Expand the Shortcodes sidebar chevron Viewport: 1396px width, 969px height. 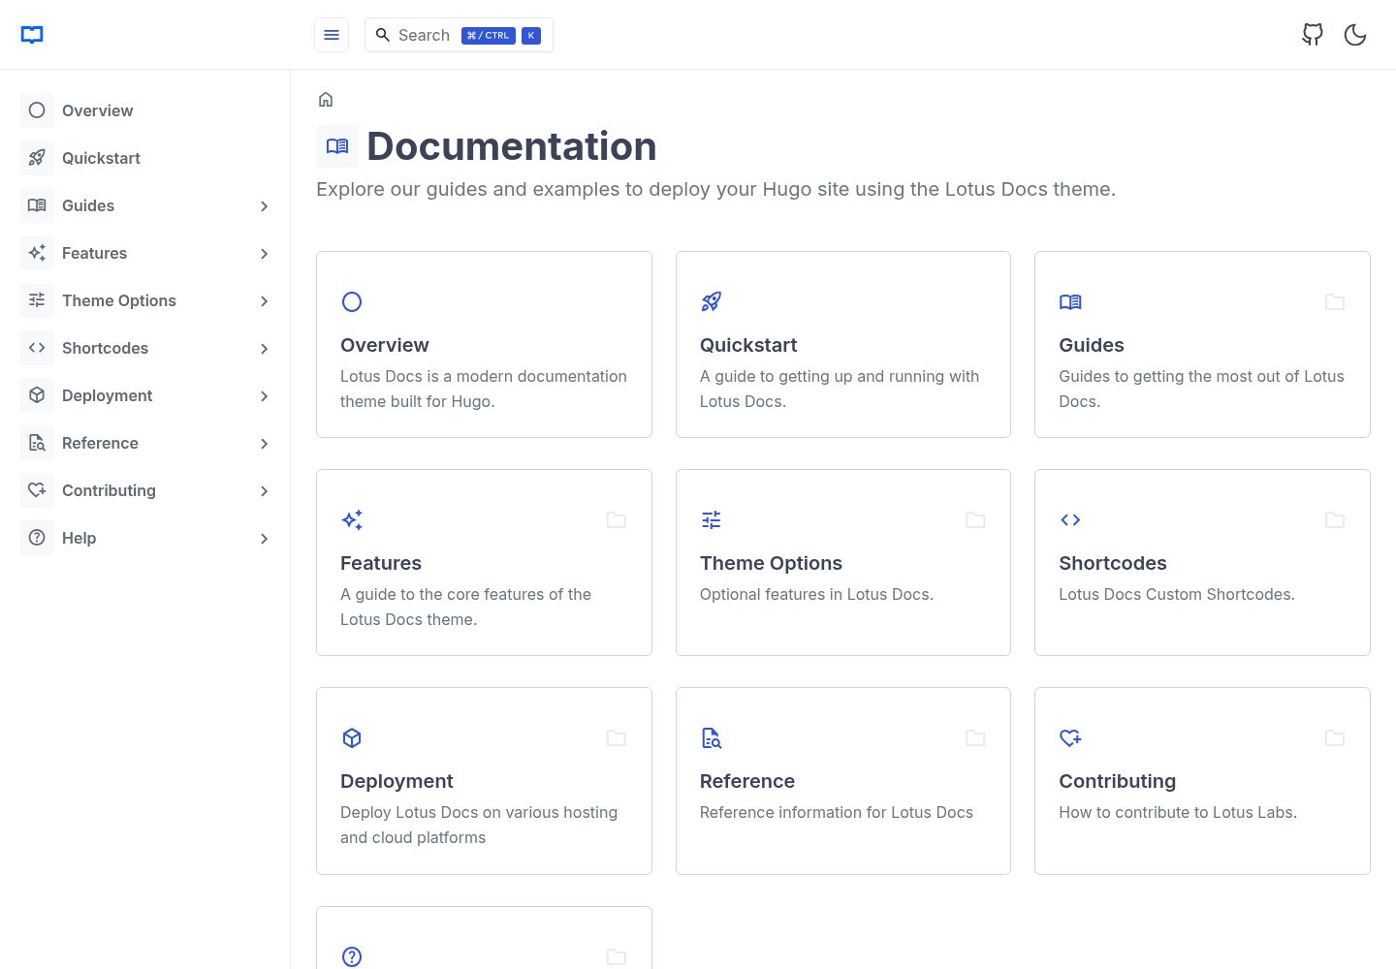pos(265,349)
